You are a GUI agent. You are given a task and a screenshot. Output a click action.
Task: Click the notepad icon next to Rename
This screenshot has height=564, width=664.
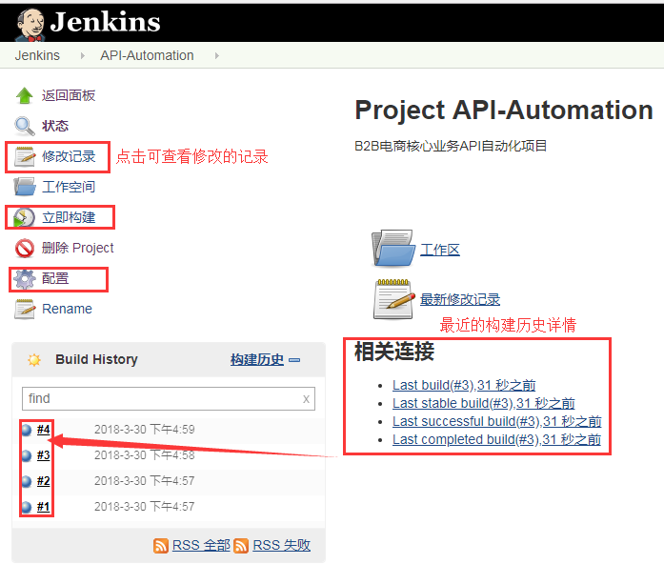(25, 309)
